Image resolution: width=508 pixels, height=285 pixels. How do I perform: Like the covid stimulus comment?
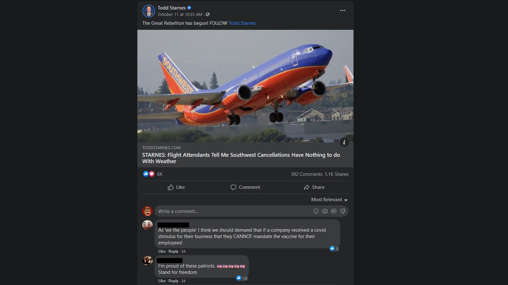(162, 251)
